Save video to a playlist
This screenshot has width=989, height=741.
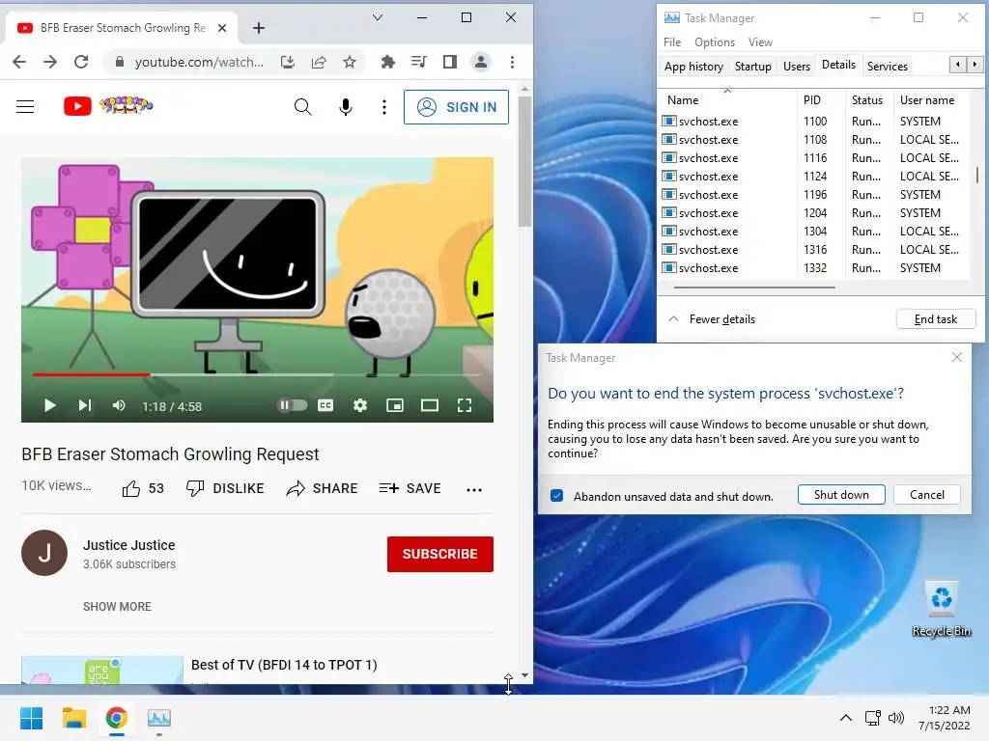click(410, 488)
